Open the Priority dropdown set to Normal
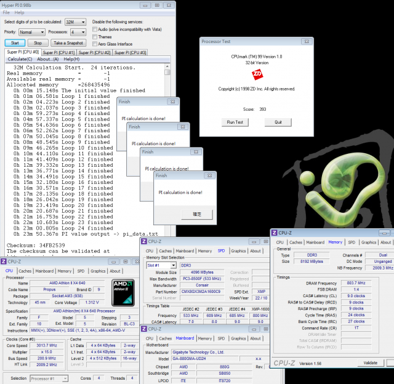 [x=32, y=32]
